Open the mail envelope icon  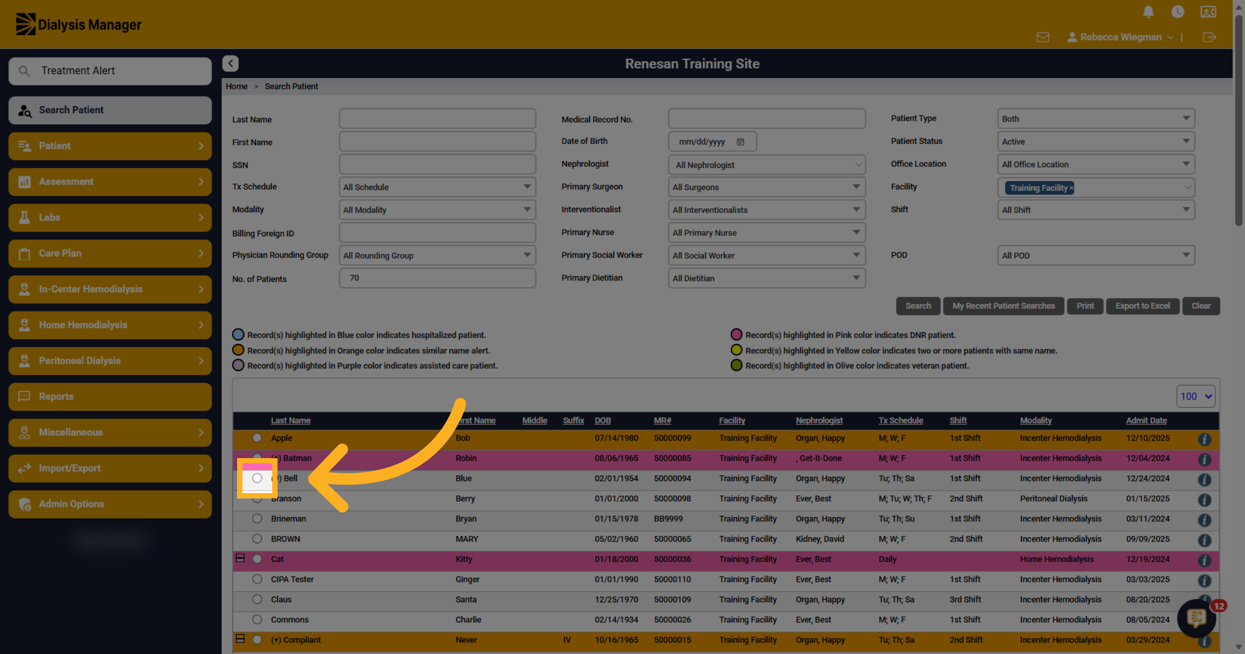[x=1043, y=37]
